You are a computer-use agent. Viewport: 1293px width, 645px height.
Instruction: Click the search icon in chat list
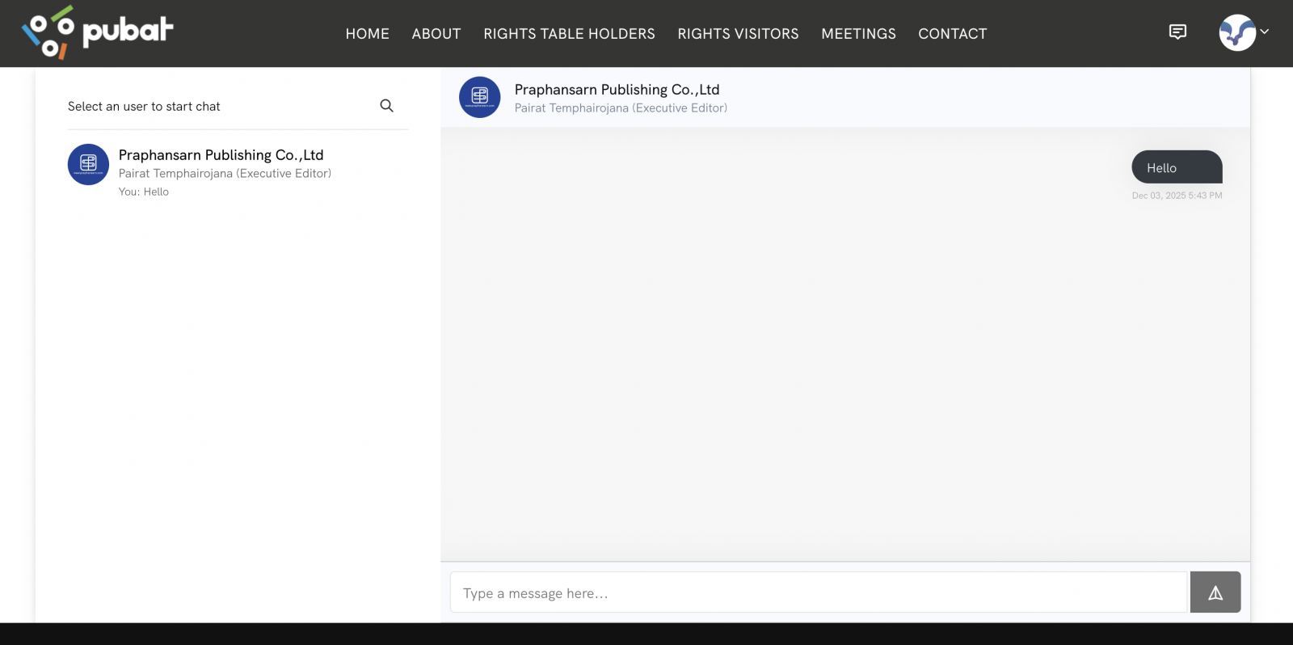pyautogui.click(x=387, y=106)
